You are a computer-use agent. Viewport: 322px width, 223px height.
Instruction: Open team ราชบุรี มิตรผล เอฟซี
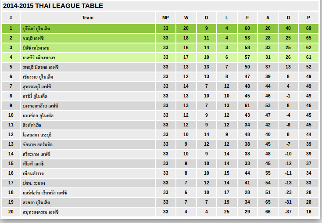[x=40, y=67]
